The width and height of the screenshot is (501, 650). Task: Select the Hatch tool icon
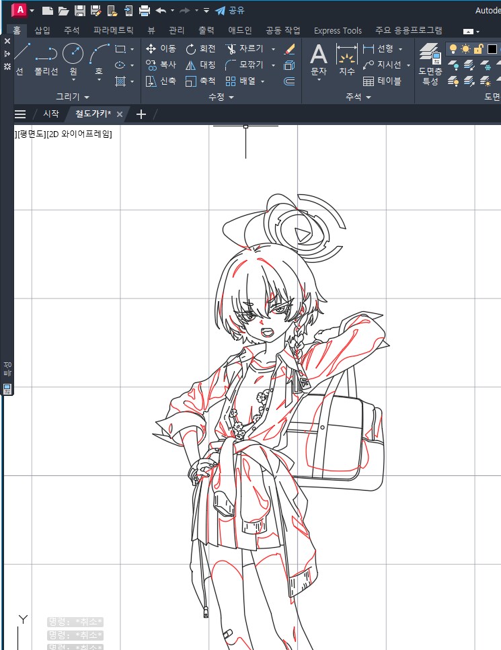click(120, 81)
